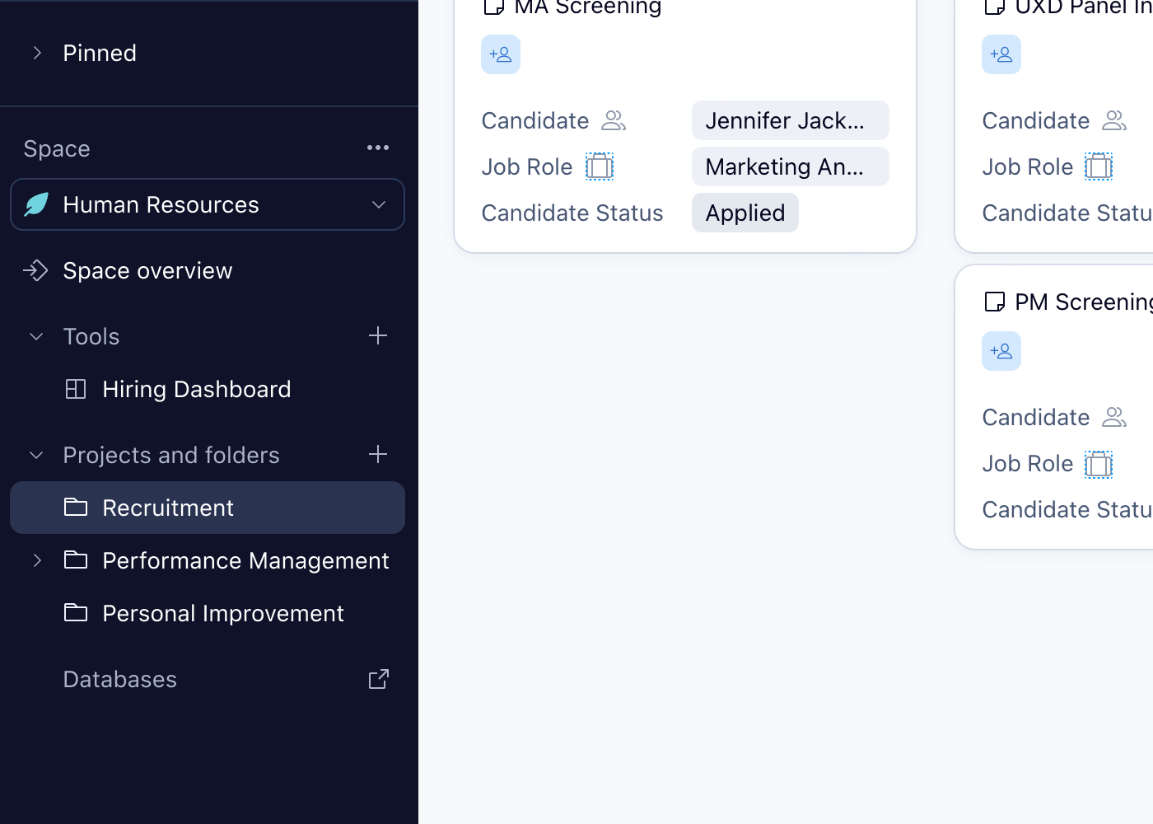Click Candidate label in MA Screening card
The width and height of the screenshot is (1153, 824).
[535, 120]
